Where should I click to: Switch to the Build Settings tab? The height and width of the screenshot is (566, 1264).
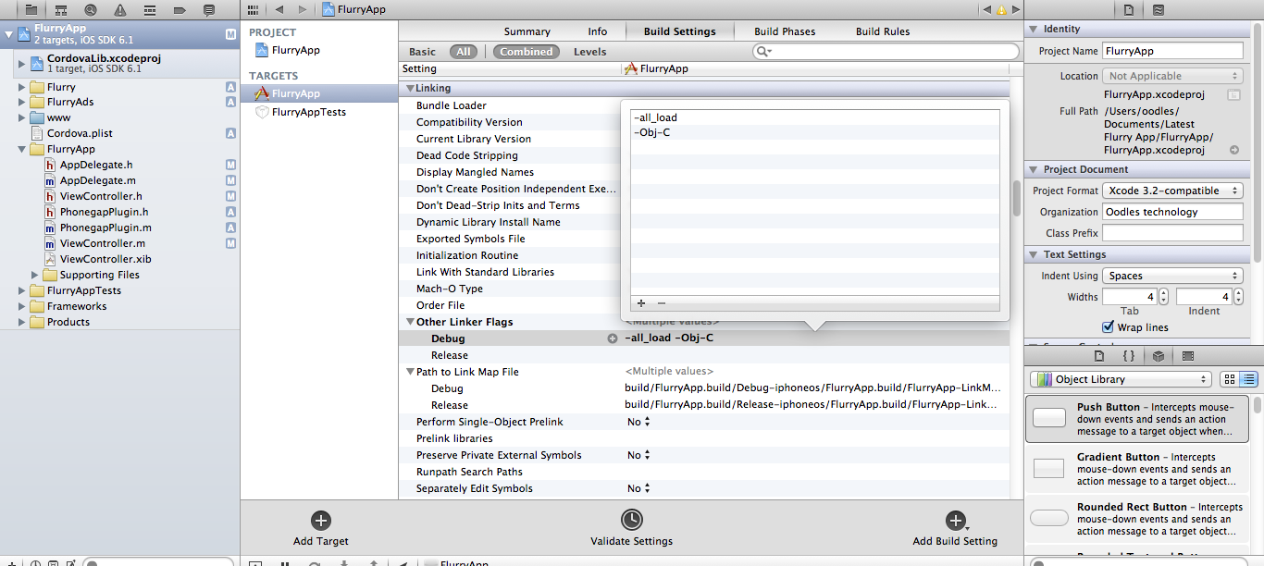tap(680, 31)
